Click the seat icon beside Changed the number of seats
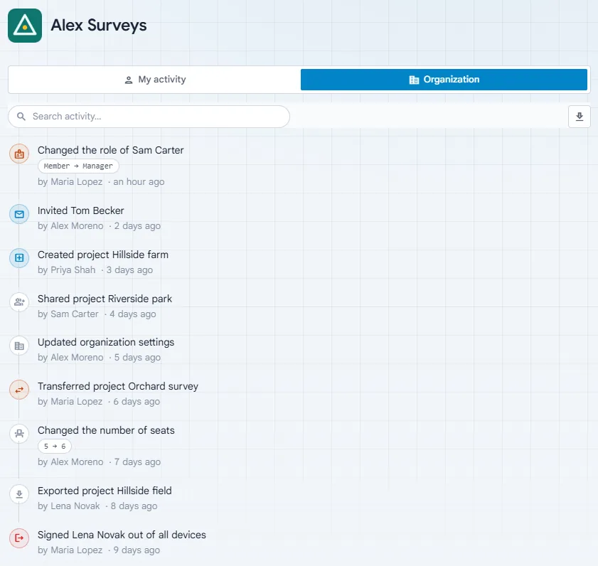 (19, 434)
